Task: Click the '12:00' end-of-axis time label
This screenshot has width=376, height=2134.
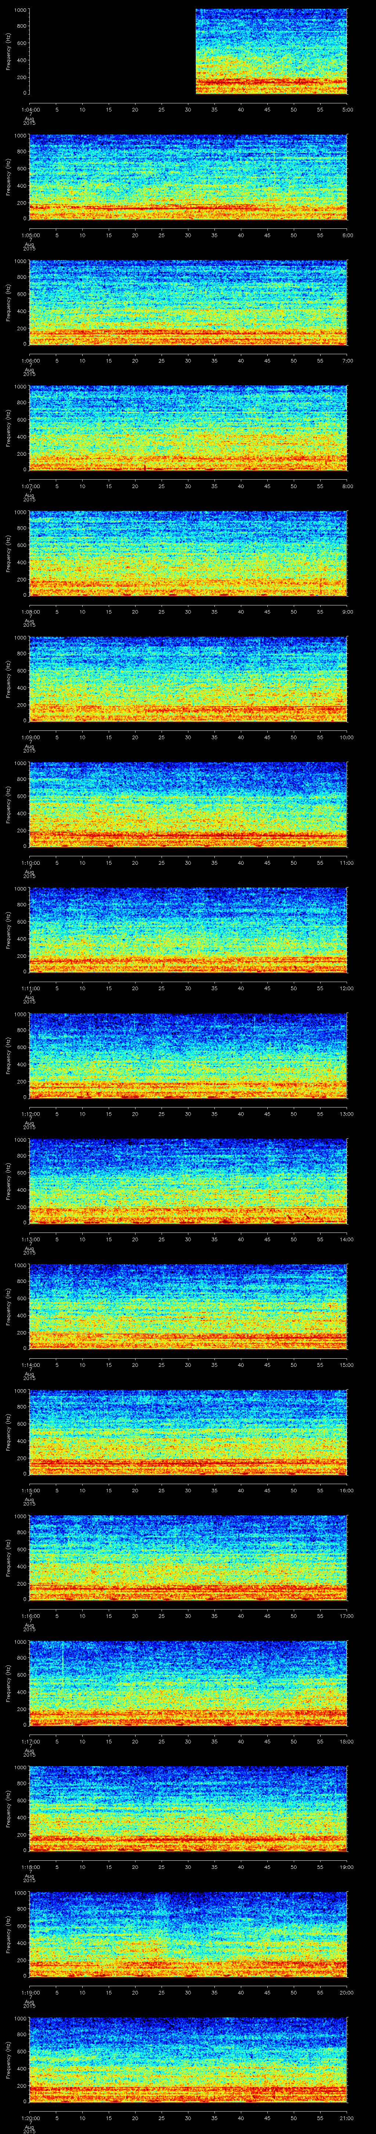Action: (347, 988)
